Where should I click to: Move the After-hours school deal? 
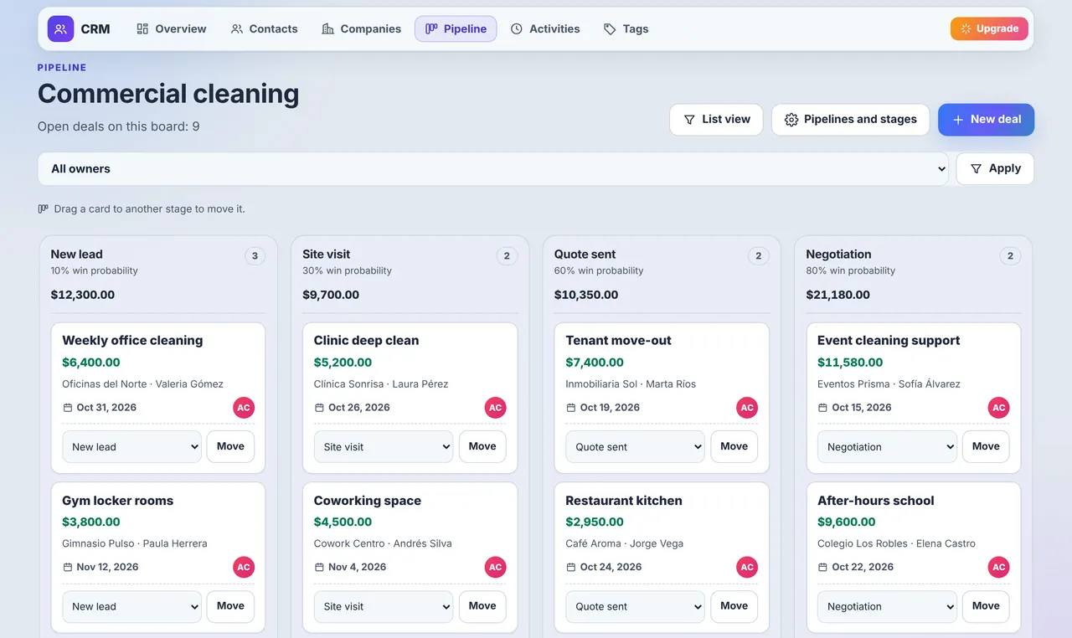(x=986, y=606)
